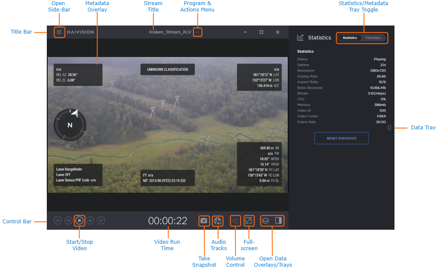Click the fast-forward button
The width and height of the screenshot is (440, 268).
pos(90,221)
